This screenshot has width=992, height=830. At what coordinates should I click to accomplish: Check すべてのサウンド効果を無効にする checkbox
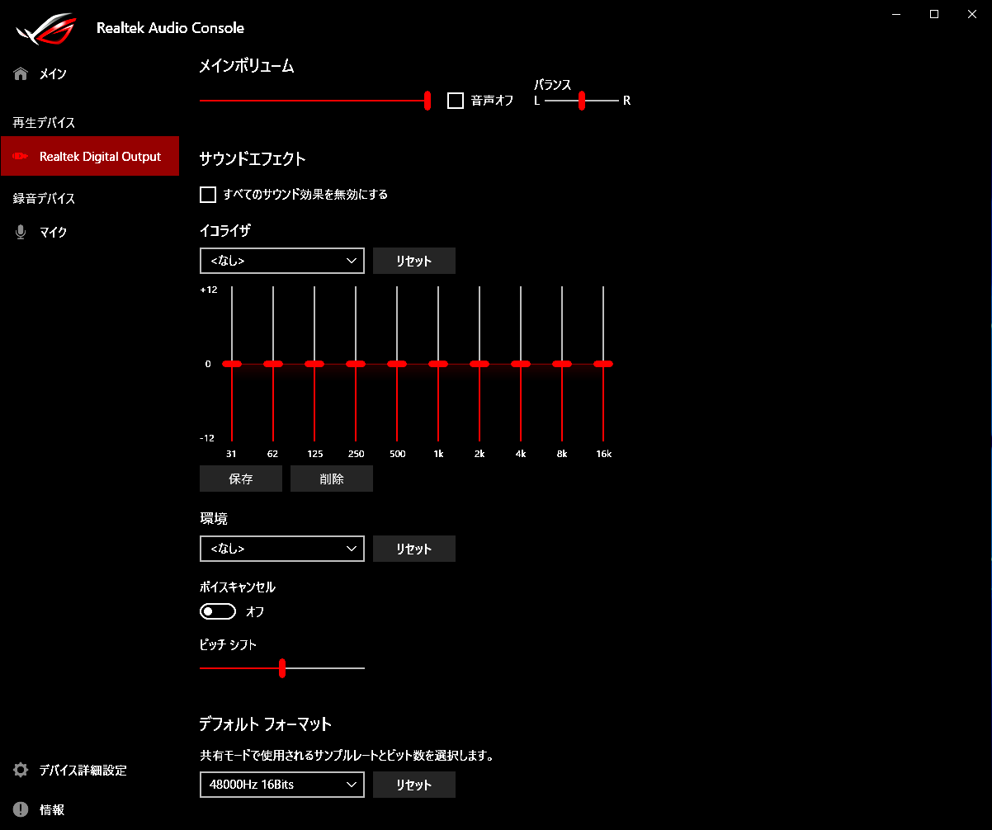coord(208,195)
